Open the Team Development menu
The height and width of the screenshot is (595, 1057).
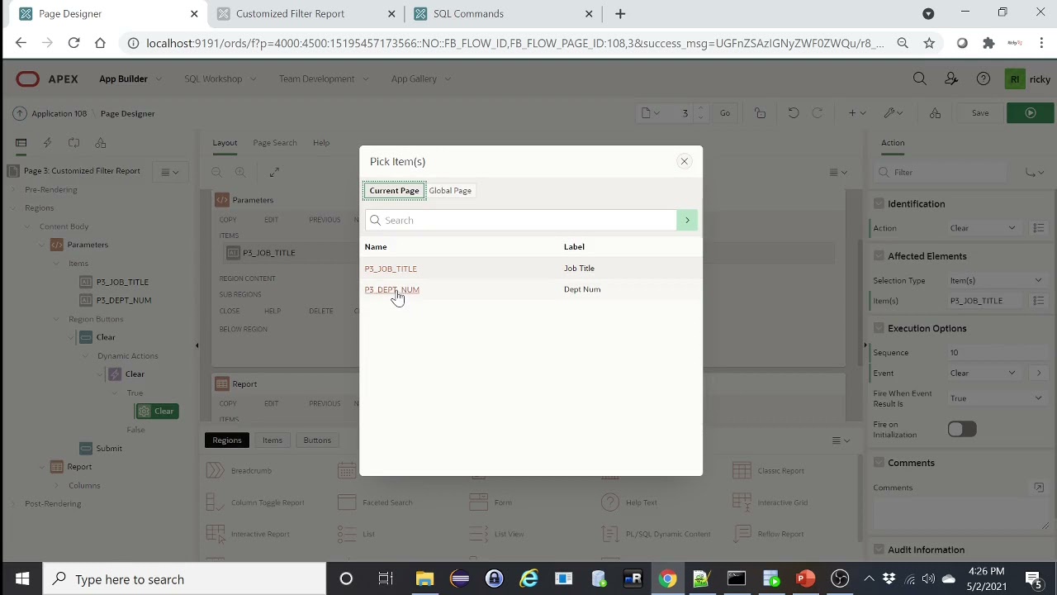[x=324, y=79]
